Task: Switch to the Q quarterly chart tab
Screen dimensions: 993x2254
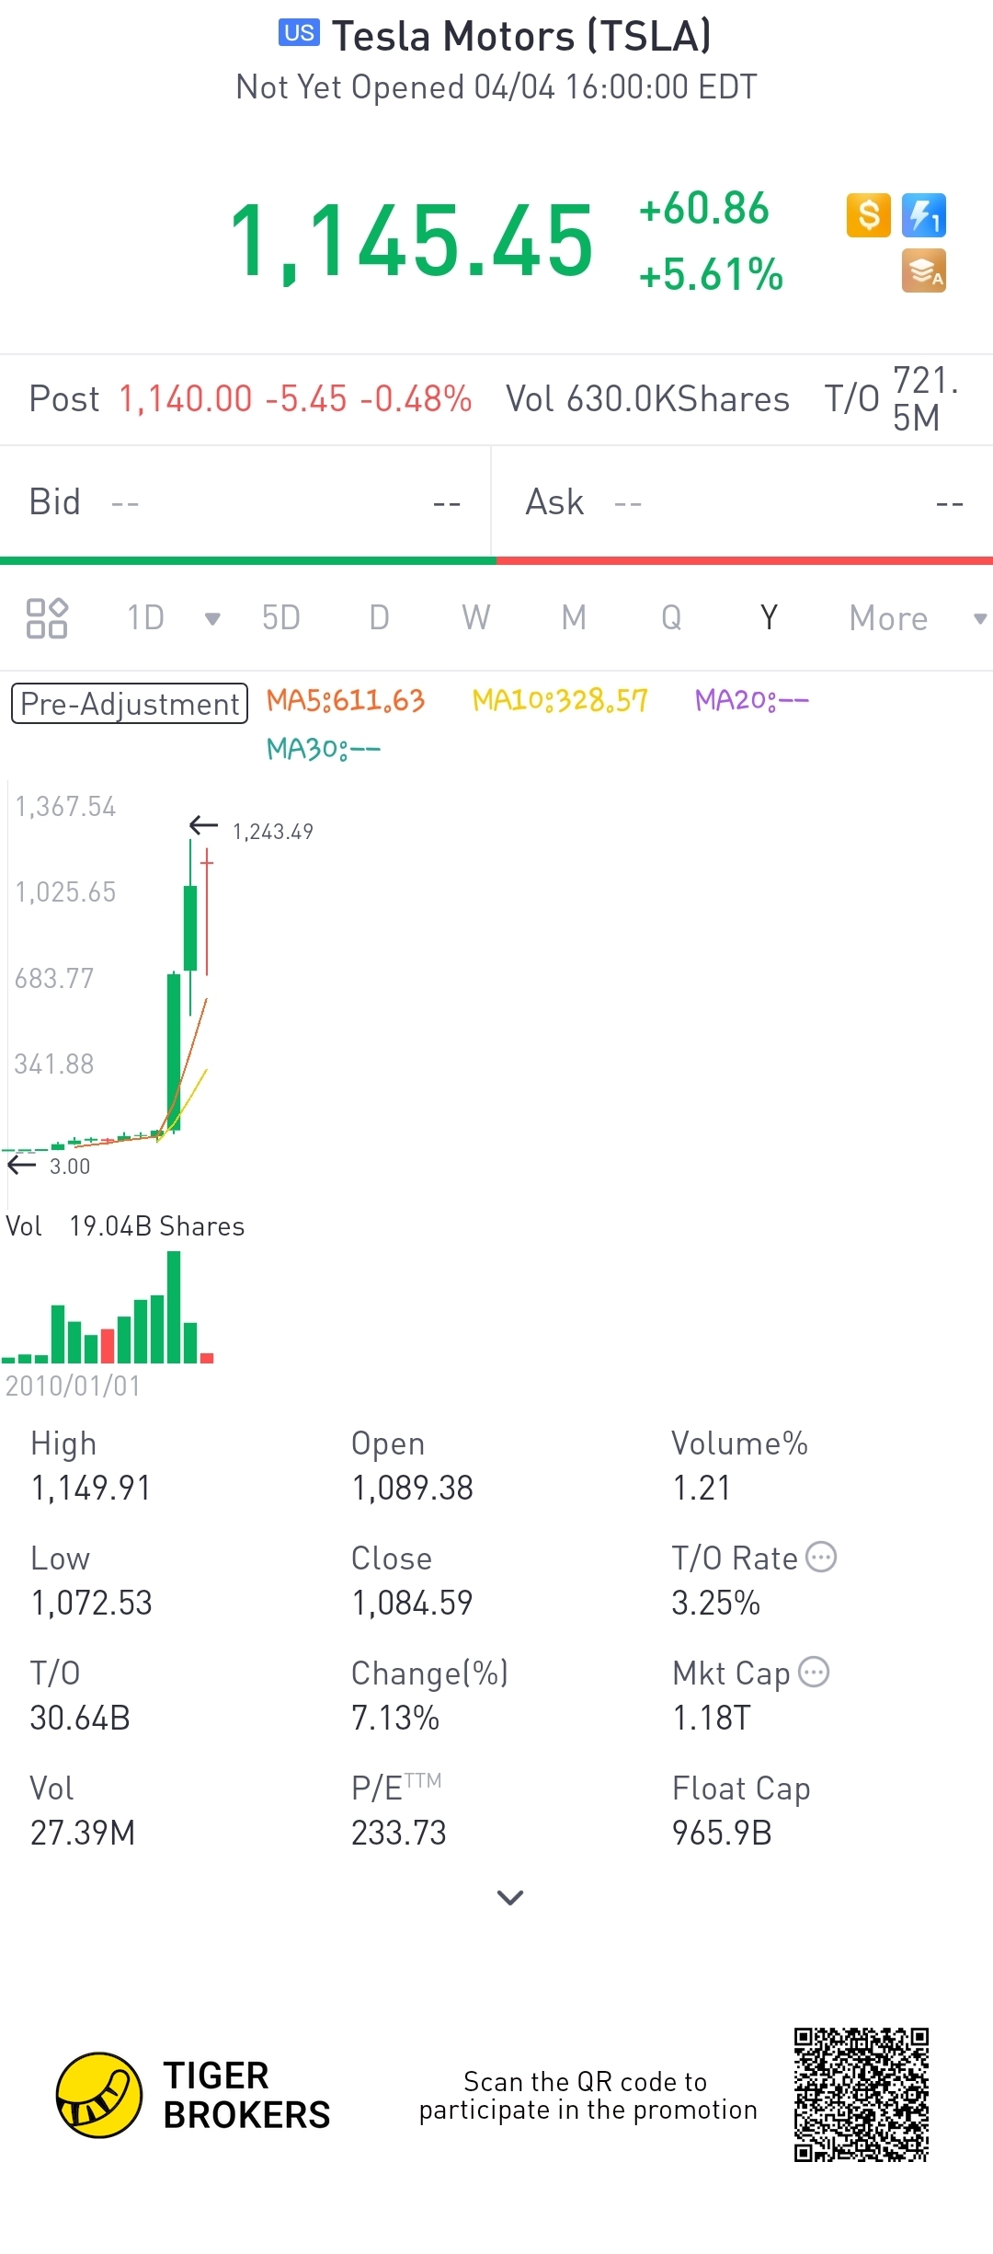Action: coord(671,618)
